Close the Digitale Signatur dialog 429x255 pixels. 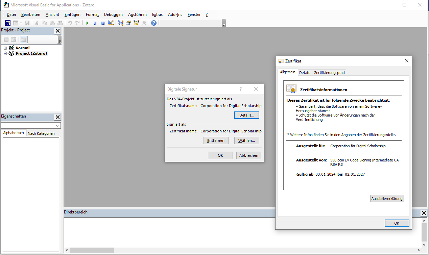(256, 89)
